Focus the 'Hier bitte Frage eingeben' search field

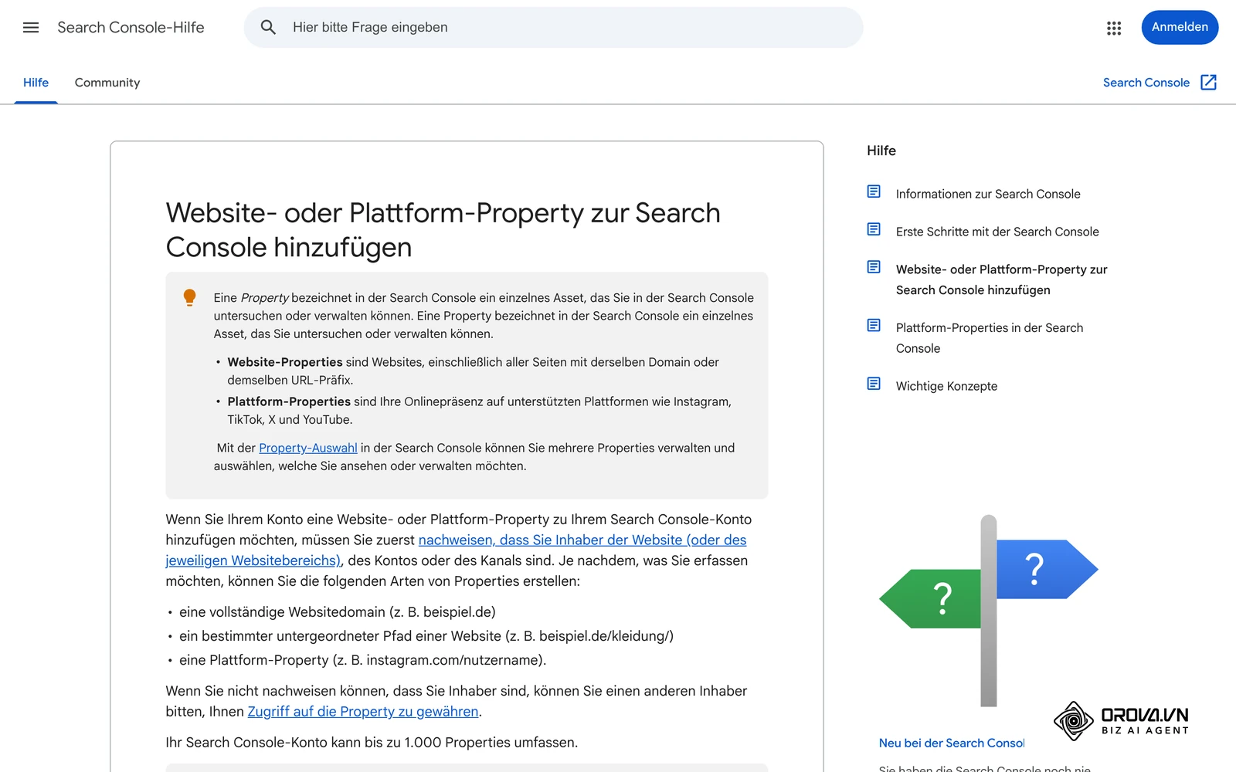[x=553, y=28]
